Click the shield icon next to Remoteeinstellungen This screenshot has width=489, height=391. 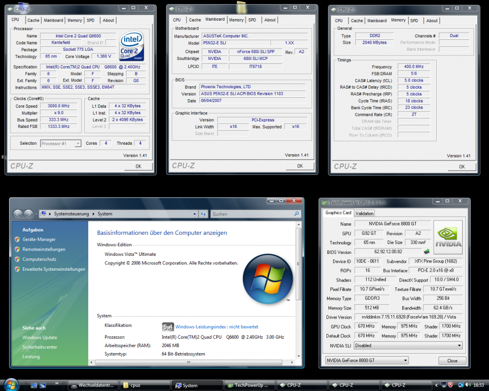[x=17, y=250]
